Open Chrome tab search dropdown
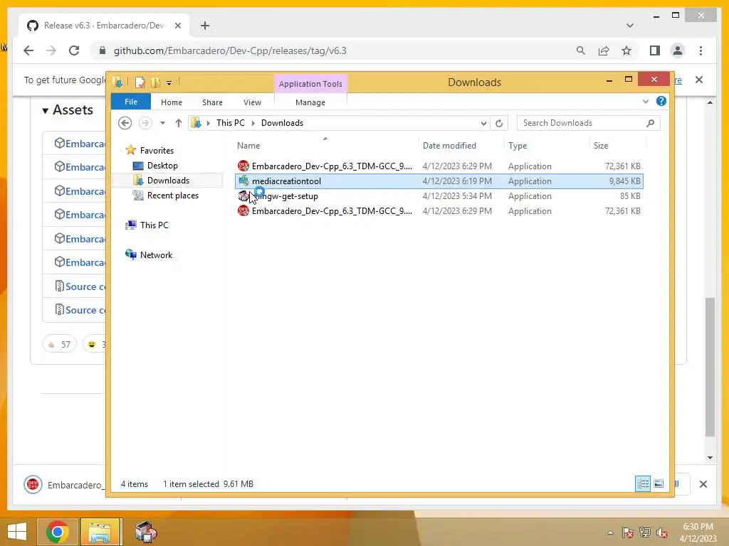This screenshot has width=729, height=546. click(629, 26)
